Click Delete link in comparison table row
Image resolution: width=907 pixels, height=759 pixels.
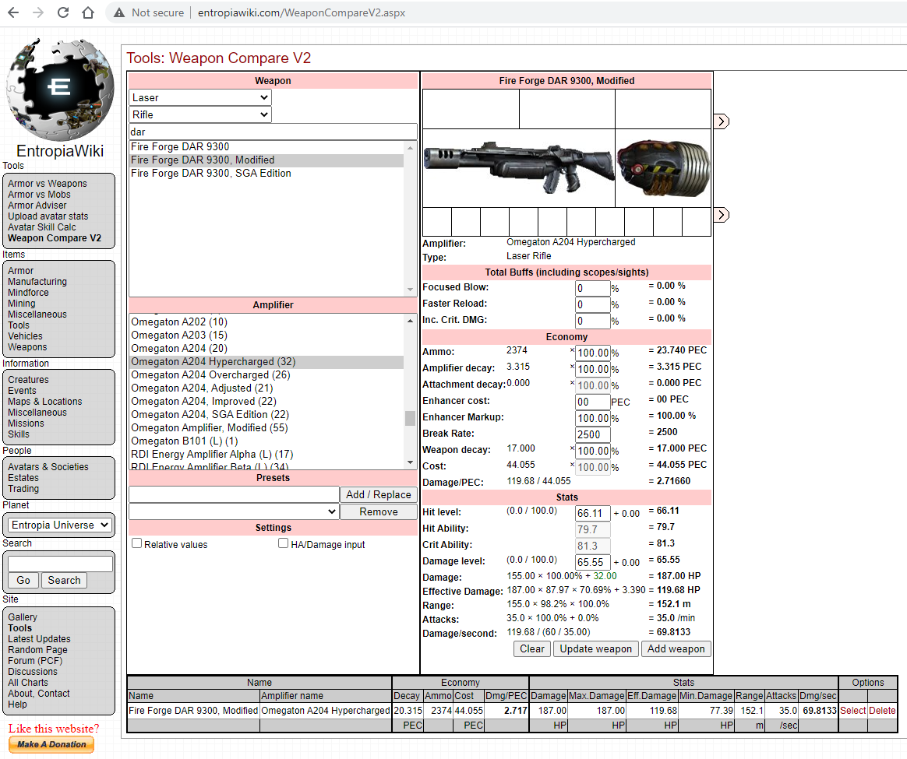[882, 711]
